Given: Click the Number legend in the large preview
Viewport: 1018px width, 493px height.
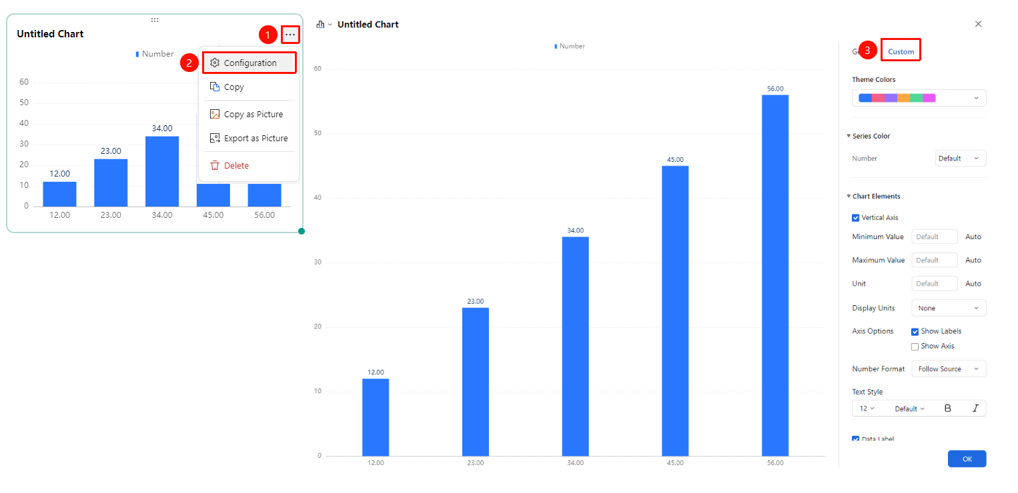Looking at the screenshot, I should click(570, 46).
